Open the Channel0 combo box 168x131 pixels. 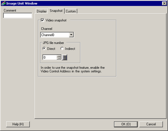(x=57, y=35)
